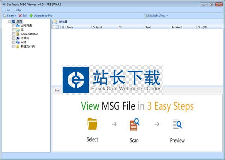Screen dimensions: 225x160
Task: Select 网络 in the folder tree
Action: pyautogui.click(x=24, y=42)
